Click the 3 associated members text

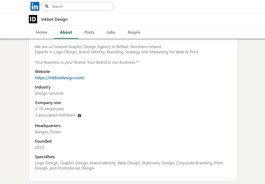point(55,115)
